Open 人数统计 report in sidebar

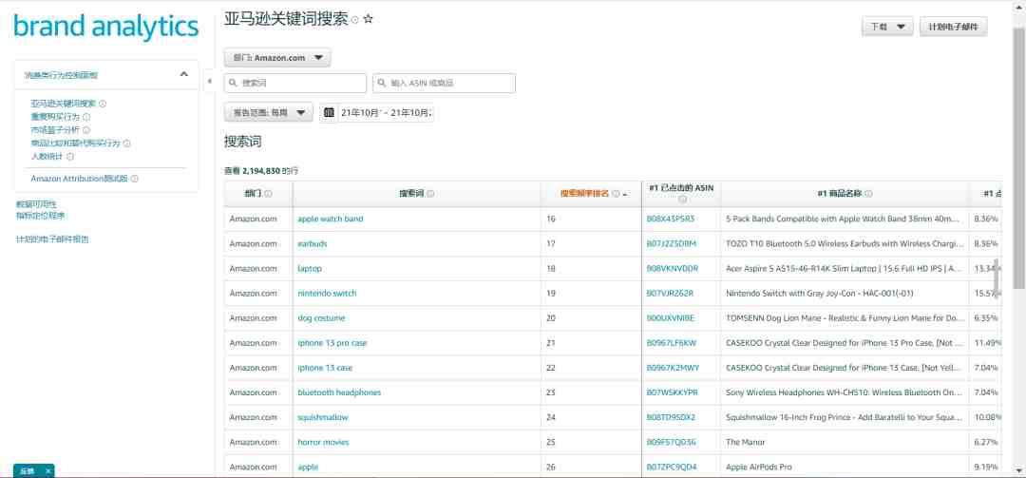pos(47,157)
